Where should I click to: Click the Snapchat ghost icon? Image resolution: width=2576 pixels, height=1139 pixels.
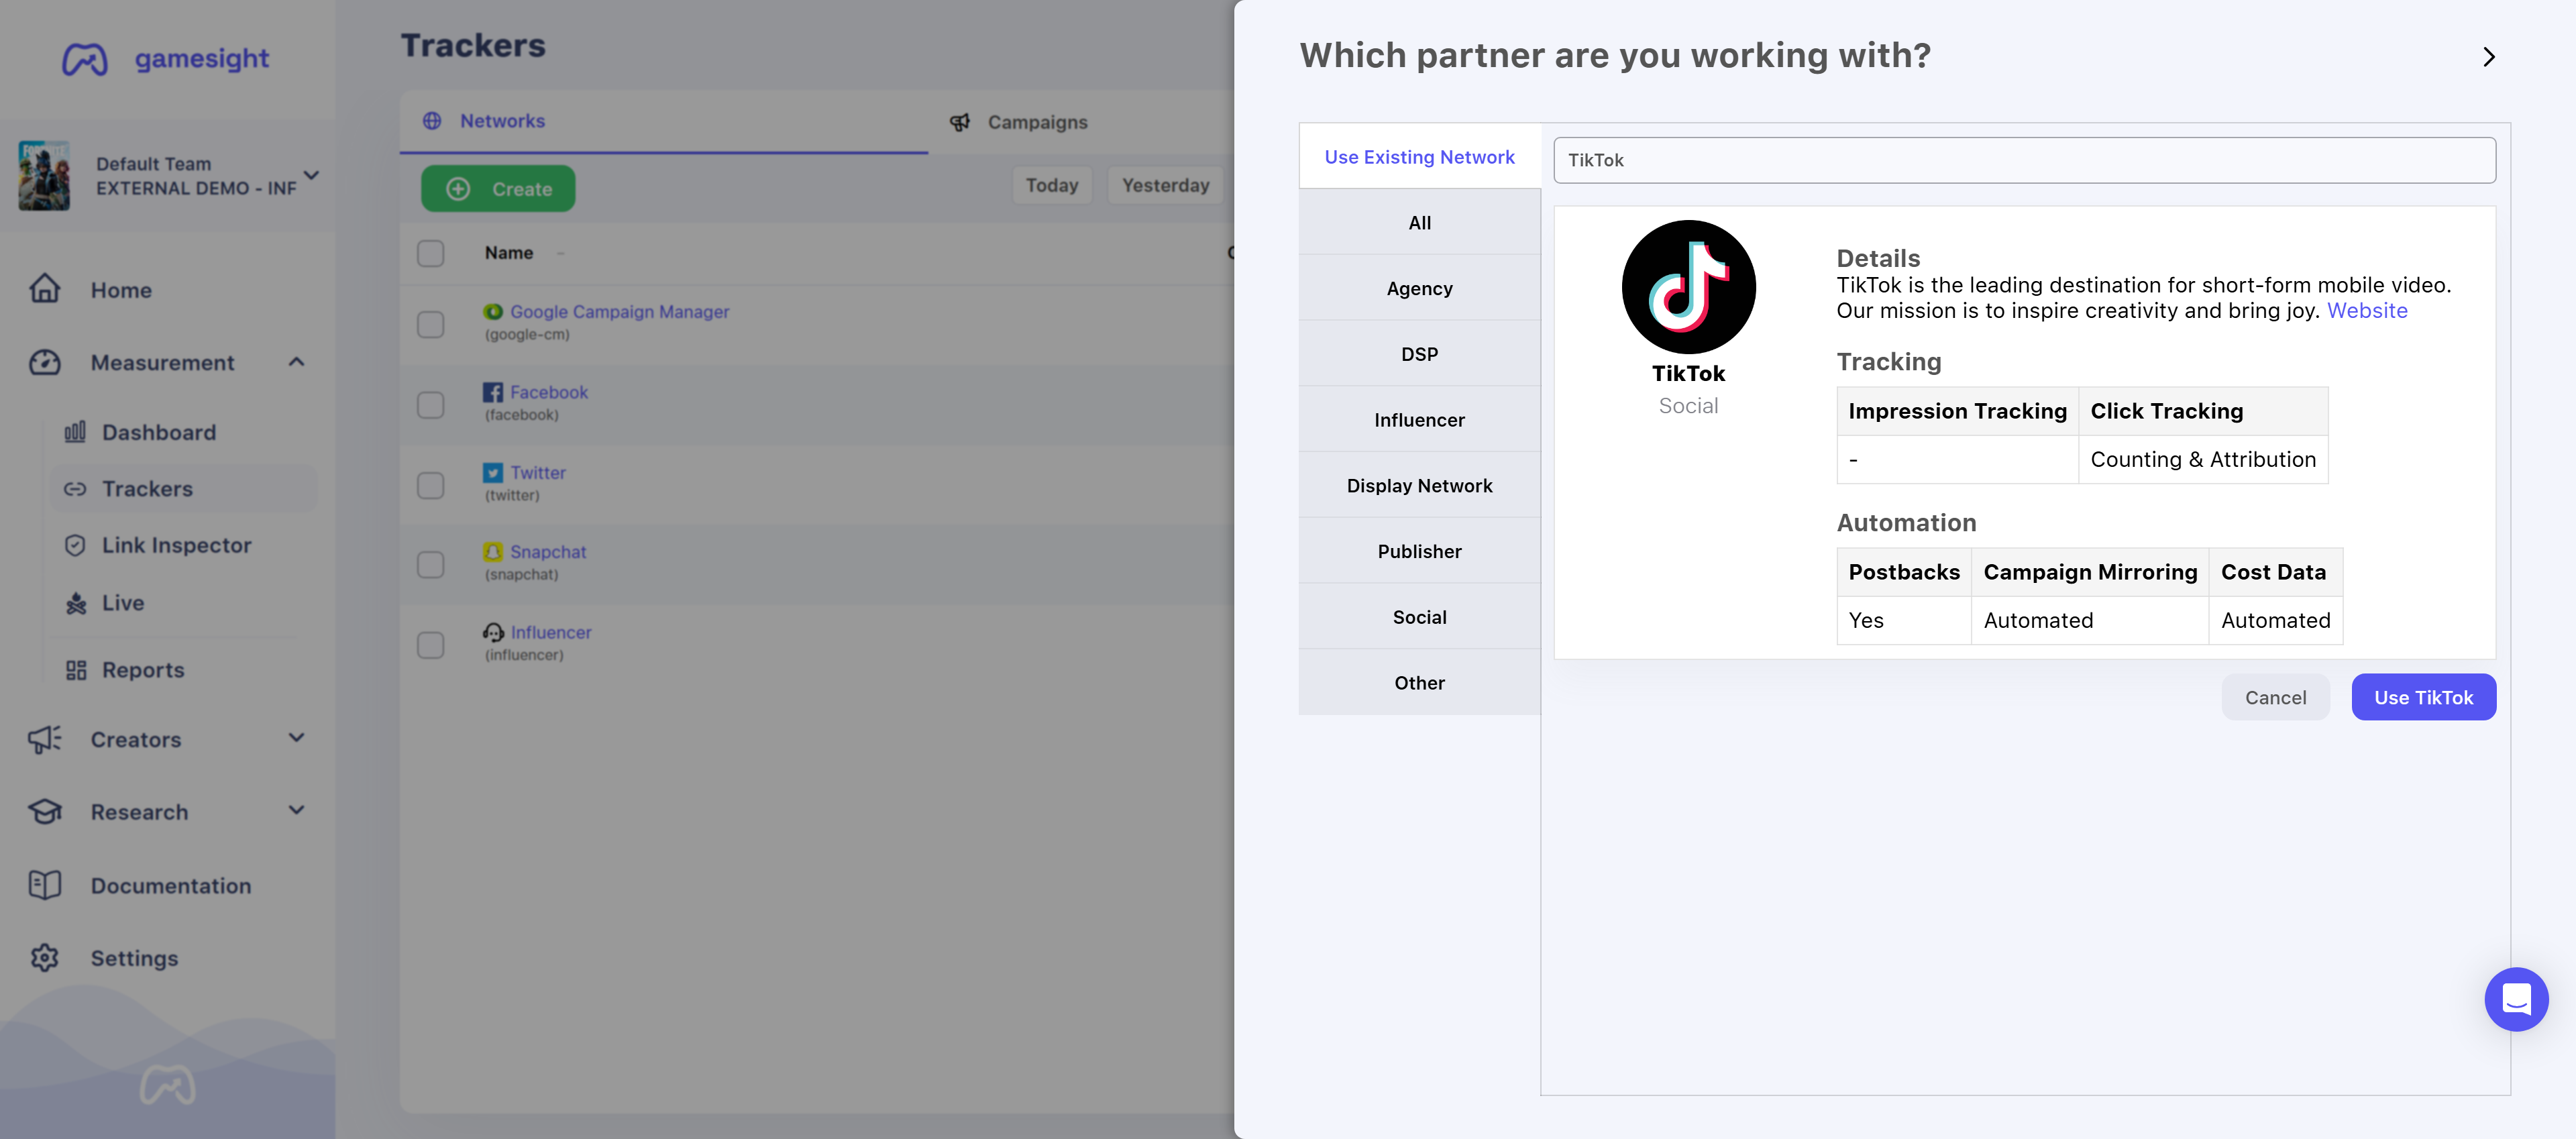point(493,552)
